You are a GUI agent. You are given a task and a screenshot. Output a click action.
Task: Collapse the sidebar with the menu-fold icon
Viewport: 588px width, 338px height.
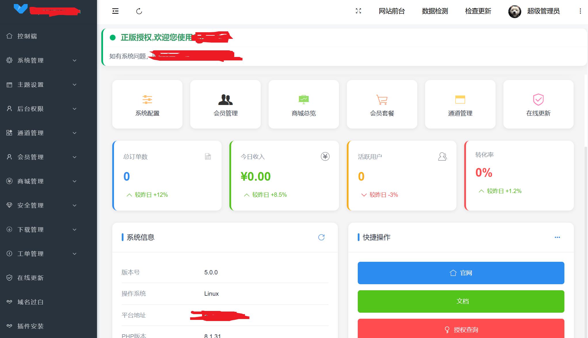(115, 11)
